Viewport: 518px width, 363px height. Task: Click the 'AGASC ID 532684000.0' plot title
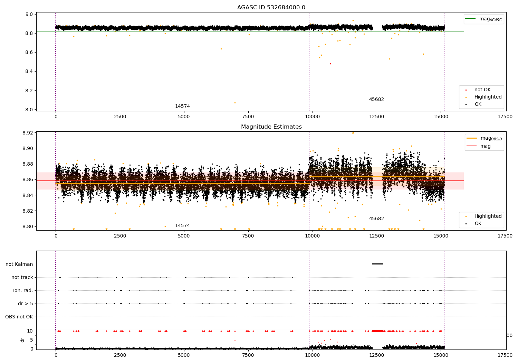271,8
